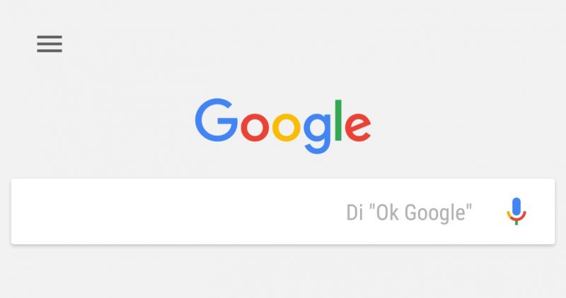Focus the white Google search box
This screenshot has width=566, height=298.
click(x=283, y=212)
